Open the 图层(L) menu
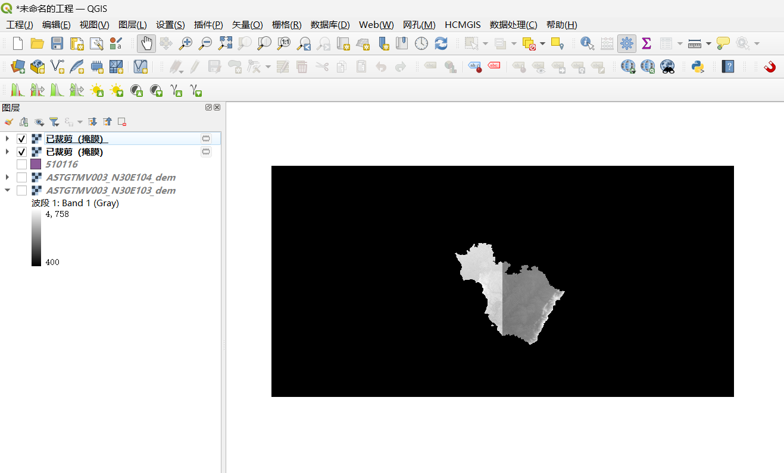 (133, 25)
